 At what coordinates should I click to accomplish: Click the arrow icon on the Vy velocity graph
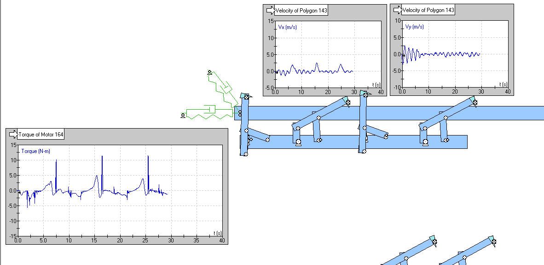point(396,10)
